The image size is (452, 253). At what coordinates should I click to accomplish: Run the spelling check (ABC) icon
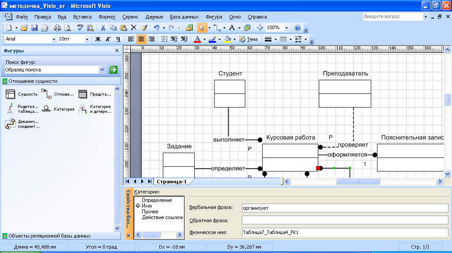tap(80, 28)
